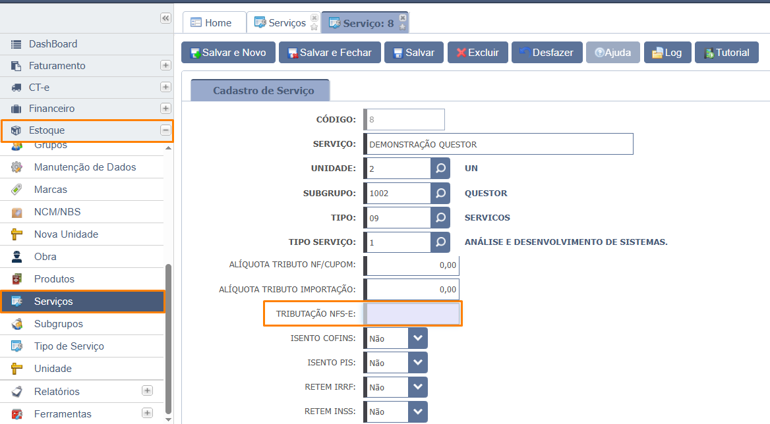Select the Cadastro de Serviço tab
Image resolution: width=770 pixels, height=424 pixels.
[260, 91]
